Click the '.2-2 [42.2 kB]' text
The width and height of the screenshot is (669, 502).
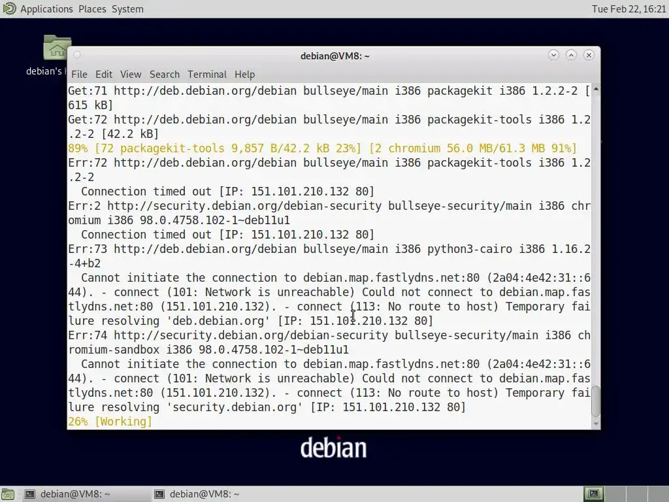click(x=114, y=134)
